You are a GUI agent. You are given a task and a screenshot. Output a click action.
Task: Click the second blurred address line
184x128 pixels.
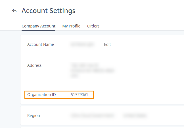coord(93,70)
